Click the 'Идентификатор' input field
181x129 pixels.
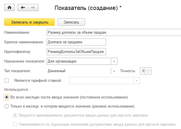pos(76,52)
